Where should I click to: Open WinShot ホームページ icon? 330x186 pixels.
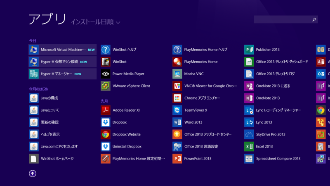(34, 159)
